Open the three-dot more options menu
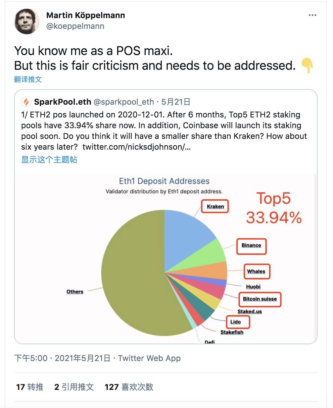333x408 pixels. tap(312, 15)
